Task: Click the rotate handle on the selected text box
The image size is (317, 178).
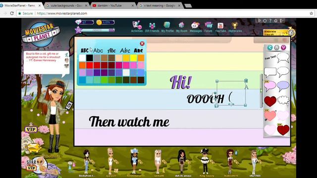Action: (x=216, y=106)
